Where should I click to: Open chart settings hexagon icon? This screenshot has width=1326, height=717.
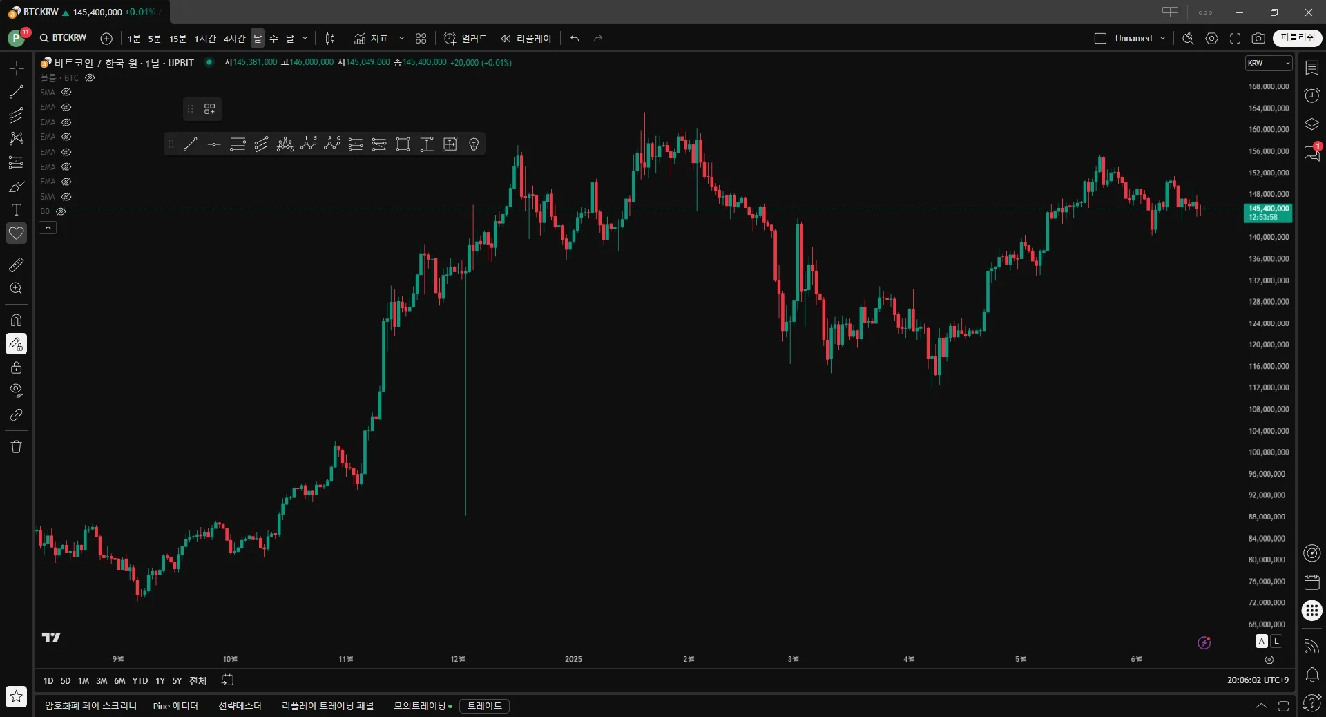click(x=1211, y=39)
